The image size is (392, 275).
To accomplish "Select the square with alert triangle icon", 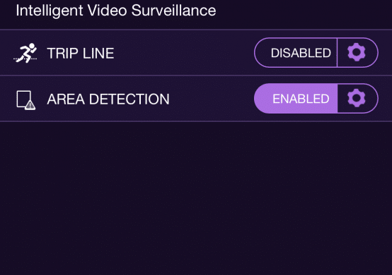I will tap(25, 100).
